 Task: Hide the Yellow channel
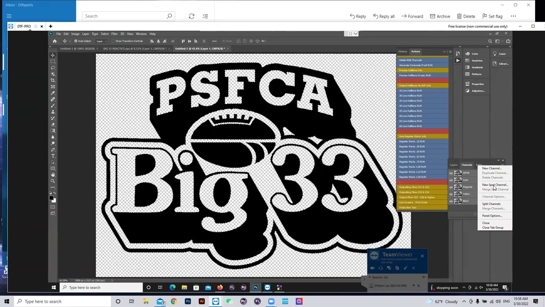pos(451,194)
